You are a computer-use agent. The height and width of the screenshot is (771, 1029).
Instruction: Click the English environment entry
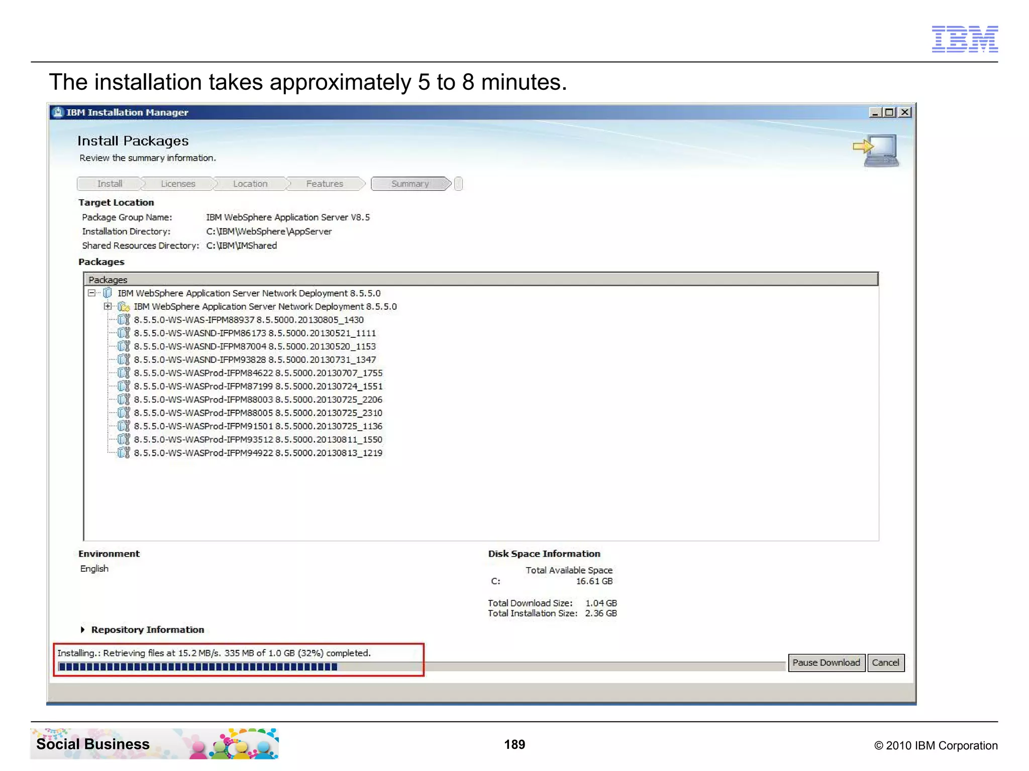94,569
